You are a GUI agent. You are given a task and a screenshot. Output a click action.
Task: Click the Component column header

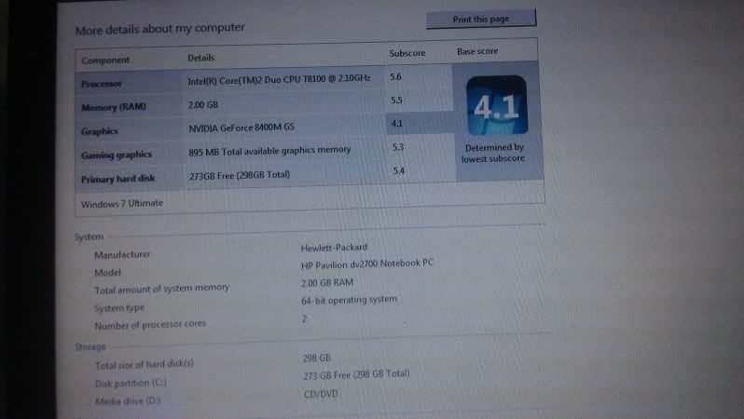[x=105, y=61]
